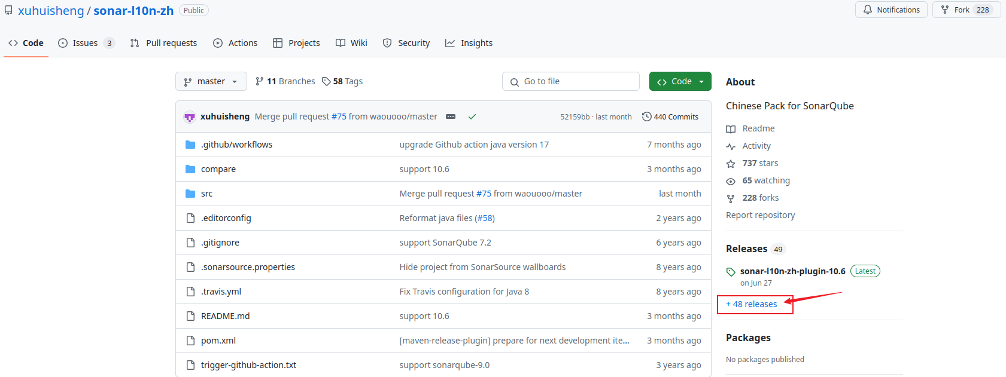Click the folder icon next to compare

pos(190,169)
